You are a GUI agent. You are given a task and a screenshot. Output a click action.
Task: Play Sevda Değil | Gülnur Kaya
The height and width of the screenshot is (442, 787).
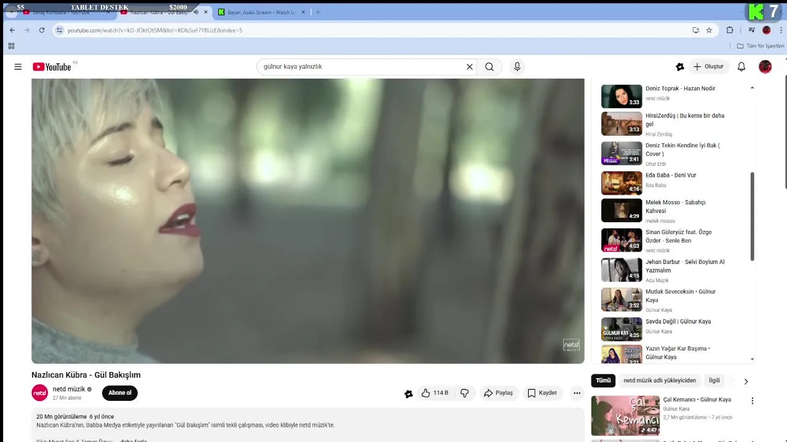(x=670, y=329)
